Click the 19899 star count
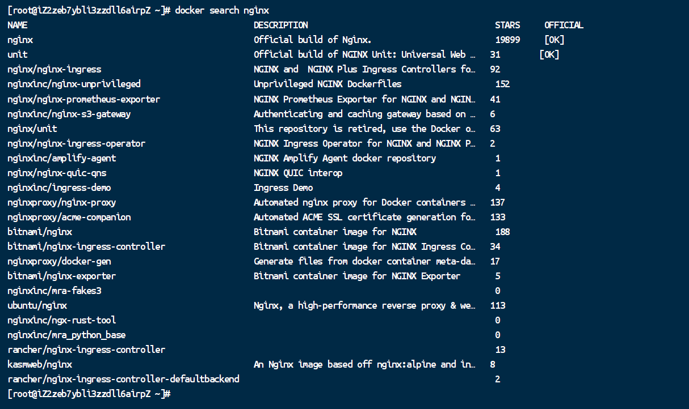689x409 pixels. [507, 40]
